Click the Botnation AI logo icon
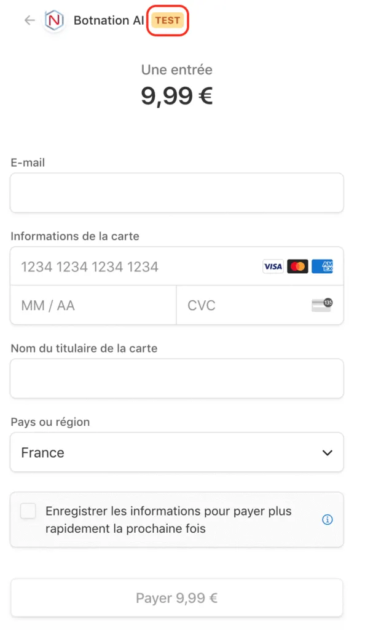Image resolution: width=373 pixels, height=630 pixels. 55,20
